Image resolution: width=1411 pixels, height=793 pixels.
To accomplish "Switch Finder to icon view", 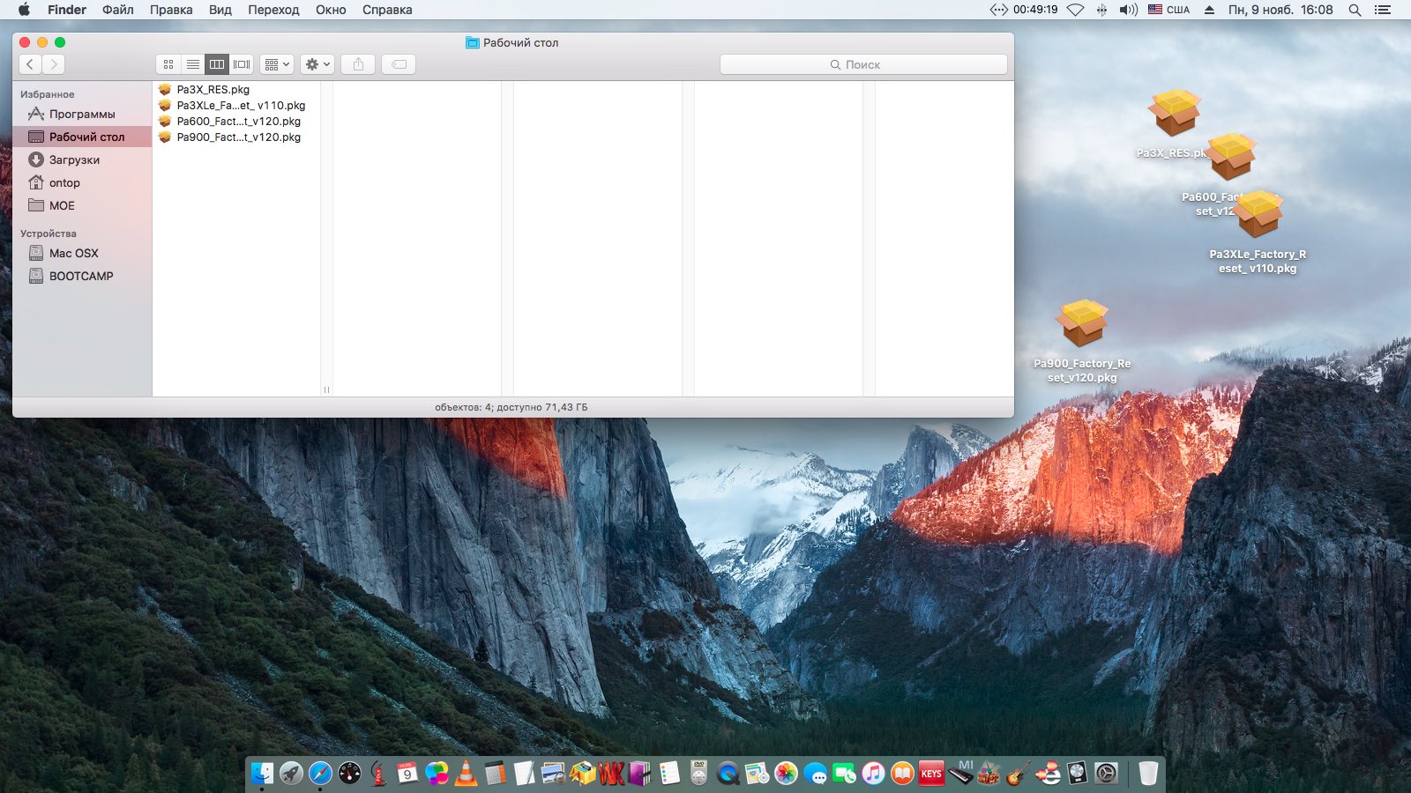I will [168, 64].
